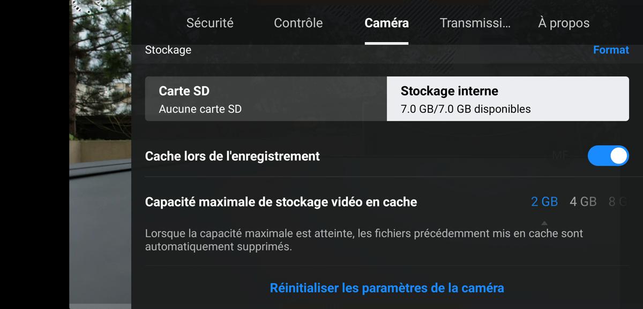Screen dimensions: 643x309
Task: Select the Caméra tab
Action: [386, 23]
